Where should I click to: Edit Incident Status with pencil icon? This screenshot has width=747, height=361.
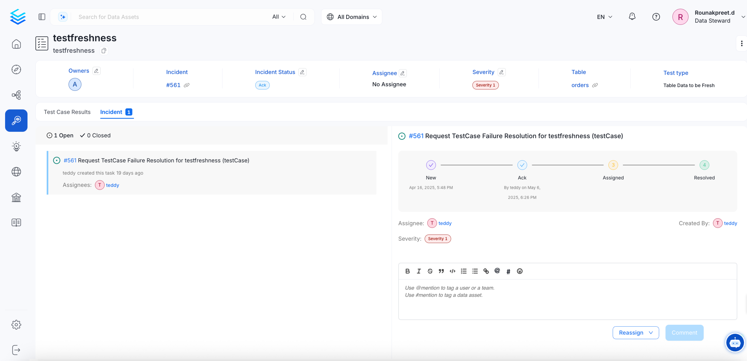click(x=302, y=72)
